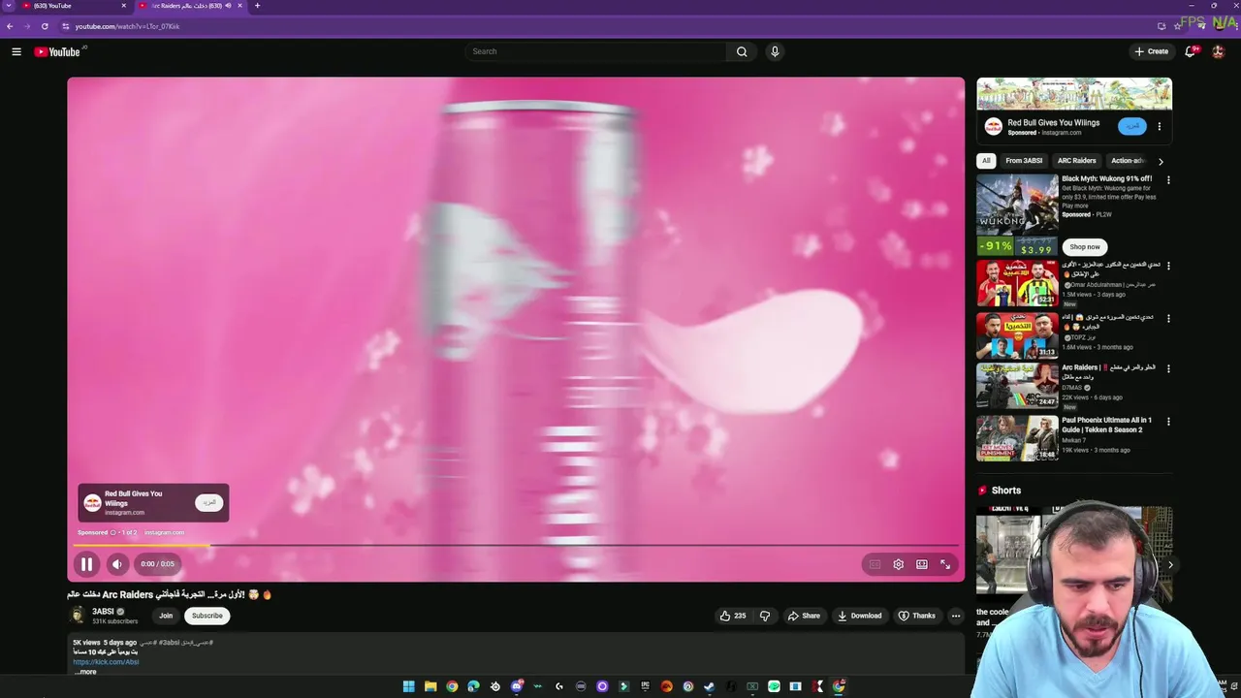
Task: Open options for TOPZ video
Action: coord(1167,318)
